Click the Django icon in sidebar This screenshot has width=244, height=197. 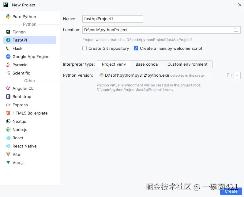(x=8, y=32)
